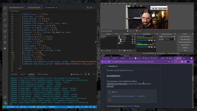Open OBS Settings button
Image resolution: width=197 pixels, height=111 pixels.
(x=185, y=48)
